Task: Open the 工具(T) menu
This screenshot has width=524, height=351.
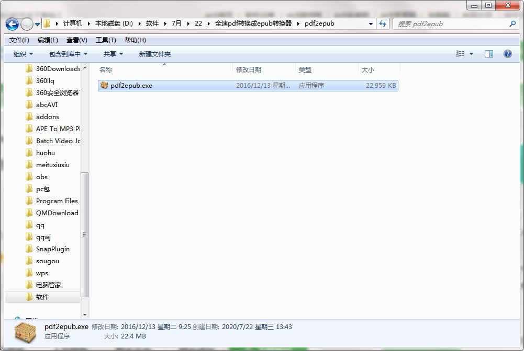Action: coord(106,40)
